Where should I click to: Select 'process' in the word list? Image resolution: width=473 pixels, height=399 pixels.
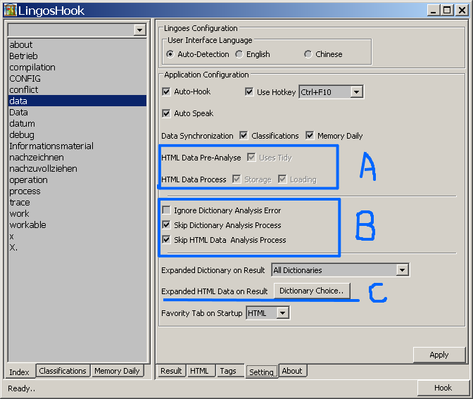77,191
